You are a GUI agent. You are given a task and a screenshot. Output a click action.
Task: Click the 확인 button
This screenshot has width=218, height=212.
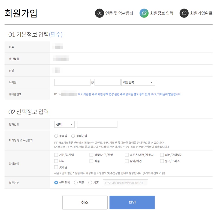[x=132, y=202]
